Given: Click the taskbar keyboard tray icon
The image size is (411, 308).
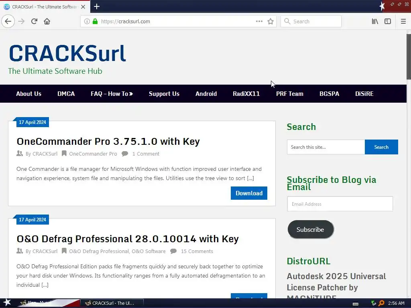Looking at the screenshot, I should (356, 304).
